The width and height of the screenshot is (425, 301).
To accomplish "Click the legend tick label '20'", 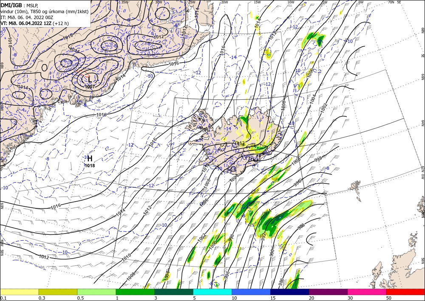I will click(312, 298).
